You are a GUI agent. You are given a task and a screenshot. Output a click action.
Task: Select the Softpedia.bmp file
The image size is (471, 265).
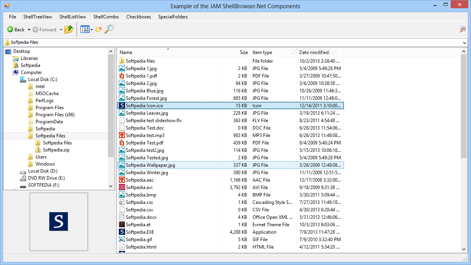141,195
